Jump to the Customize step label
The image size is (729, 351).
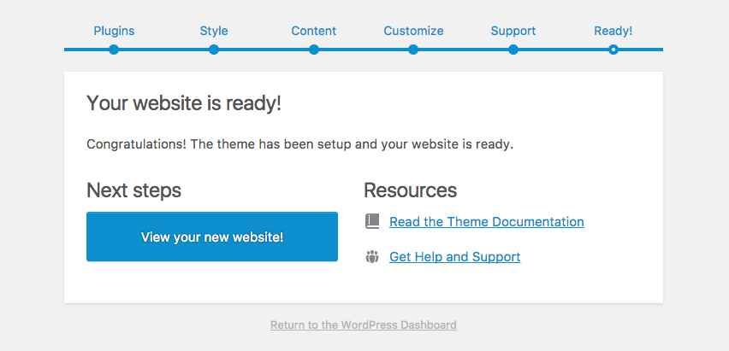[x=413, y=31]
